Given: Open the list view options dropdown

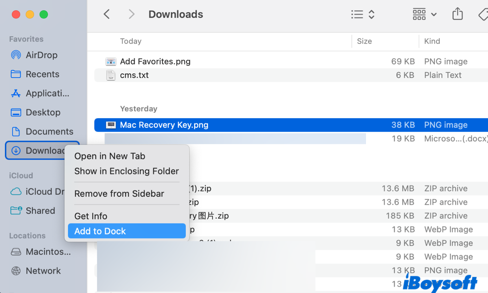Looking at the screenshot, I should (363, 15).
